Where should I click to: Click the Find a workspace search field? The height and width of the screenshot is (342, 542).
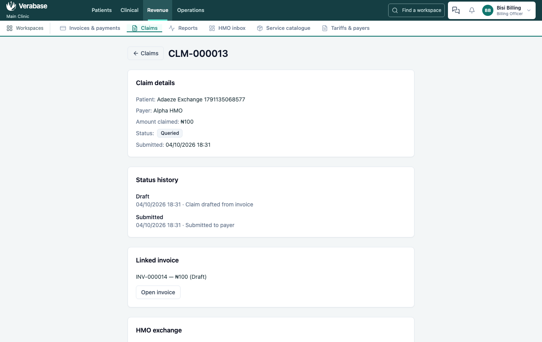[416, 10]
